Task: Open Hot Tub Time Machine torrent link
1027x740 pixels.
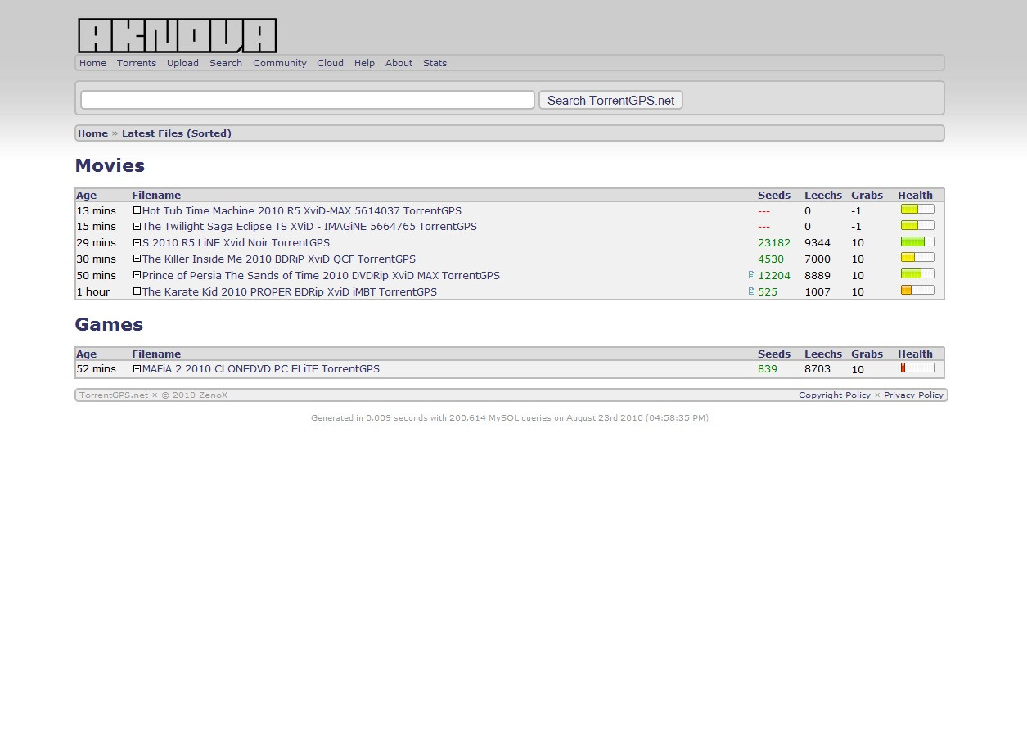Action: point(302,210)
